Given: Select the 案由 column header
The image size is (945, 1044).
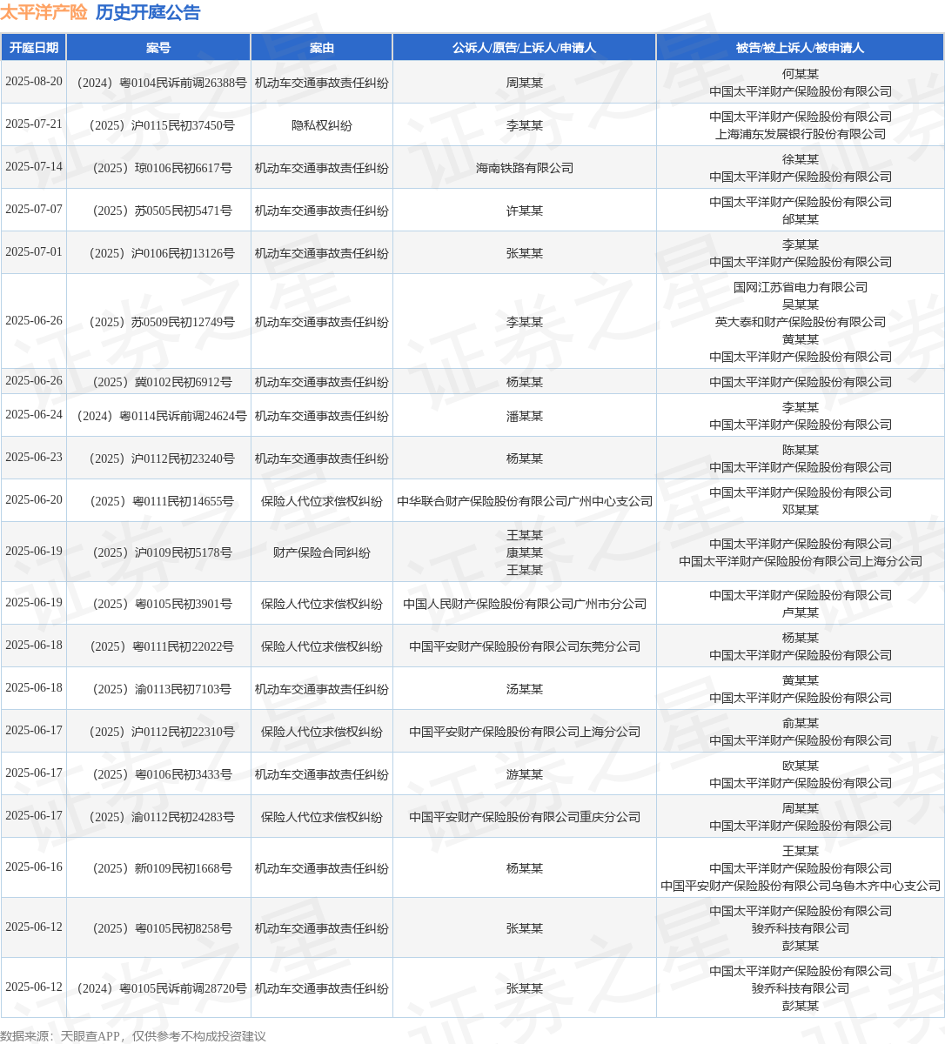Looking at the screenshot, I should [x=322, y=48].
